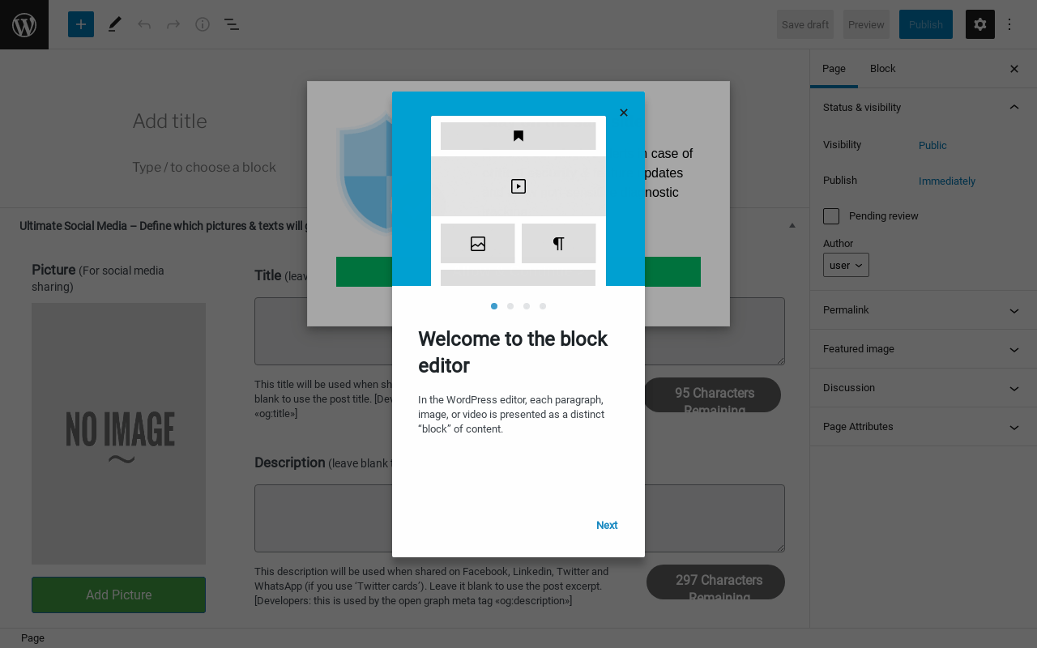Switch to the Block tab
Image resolution: width=1037 pixels, height=648 pixels.
882,69
